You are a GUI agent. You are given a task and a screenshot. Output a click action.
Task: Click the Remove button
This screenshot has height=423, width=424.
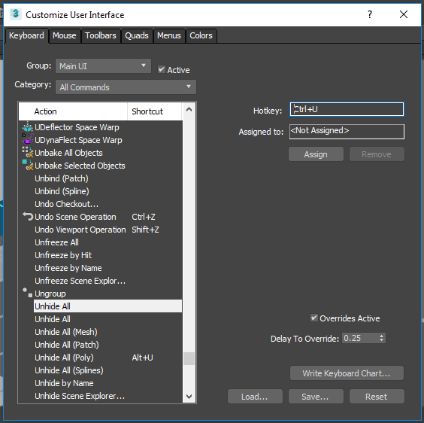click(x=377, y=154)
